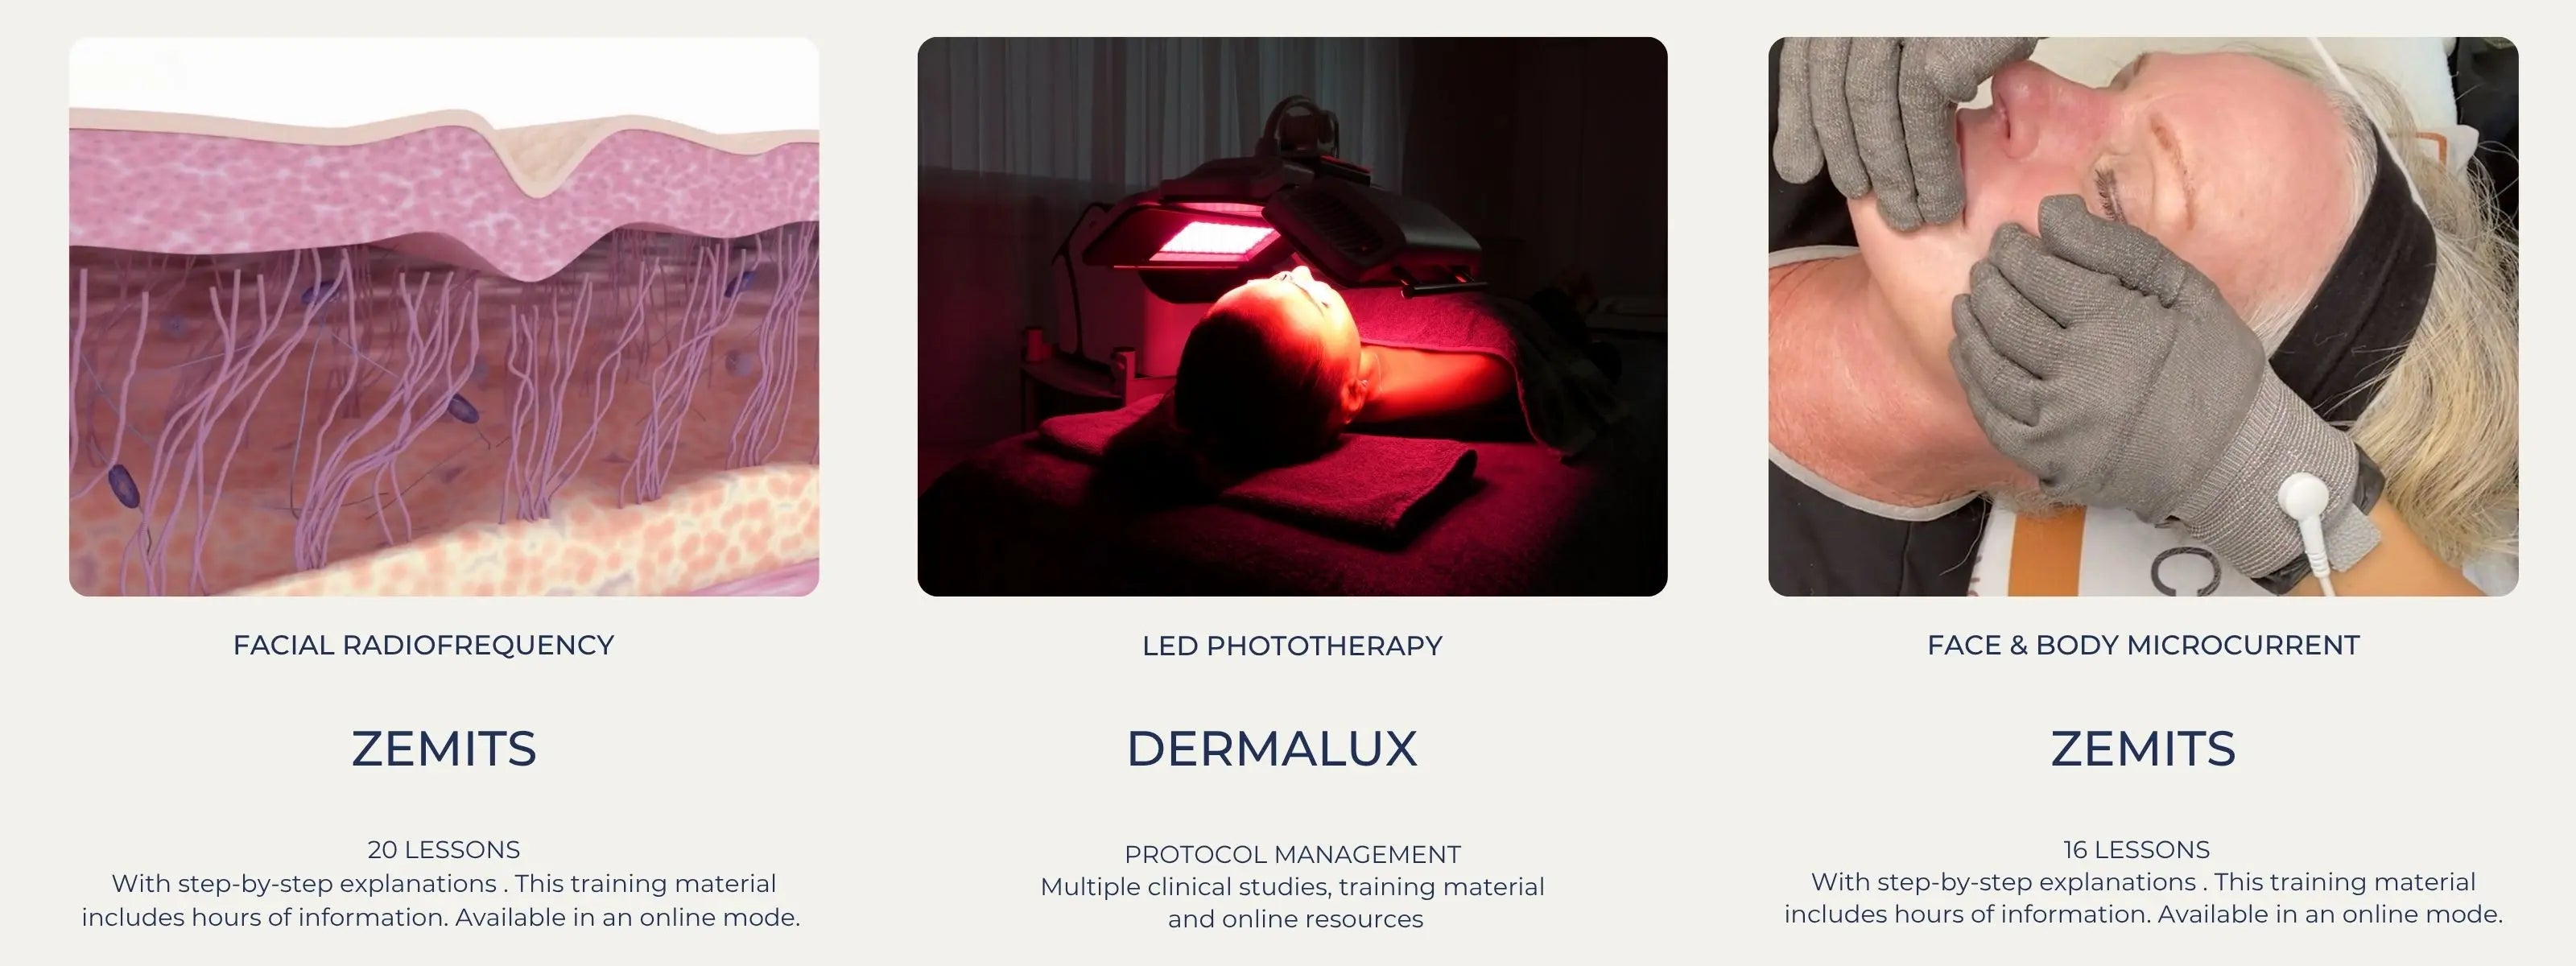
Task: Click the FACE & BODY MICROCURRENT label
Action: (x=2143, y=645)
